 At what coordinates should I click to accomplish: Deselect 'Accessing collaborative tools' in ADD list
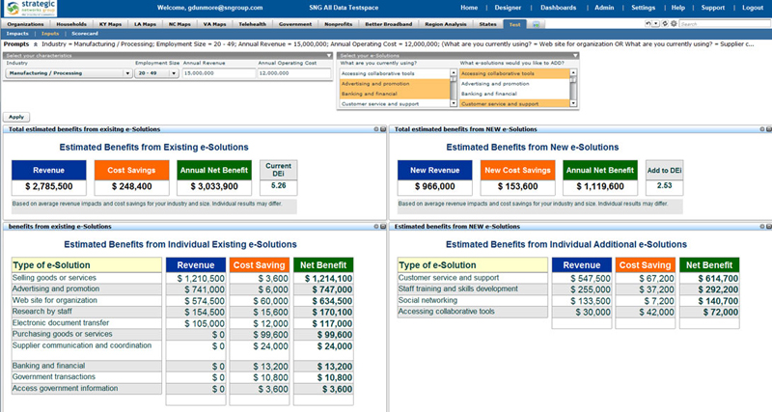(514, 73)
